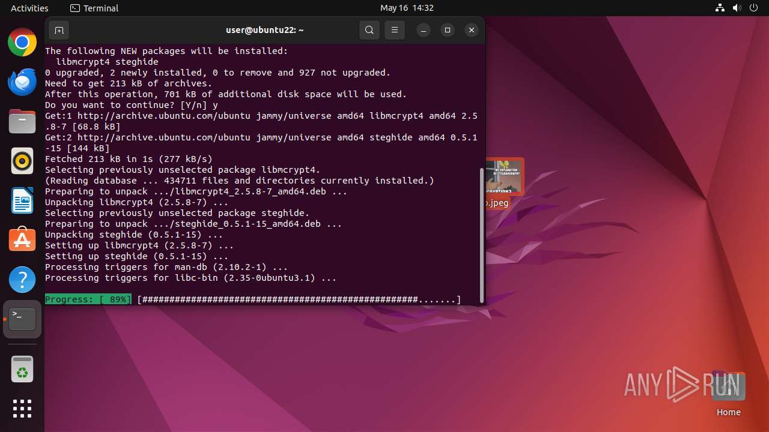Open the Home folder on desktop
The width and height of the screenshot is (769, 432).
point(728,394)
